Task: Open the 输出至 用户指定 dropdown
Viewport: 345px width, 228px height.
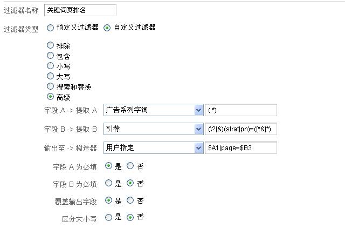Action: (153, 147)
